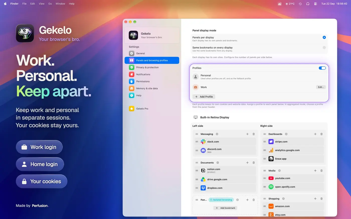Select the Panels per display radio option
The width and height of the screenshot is (351, 219).
(324, 37)
